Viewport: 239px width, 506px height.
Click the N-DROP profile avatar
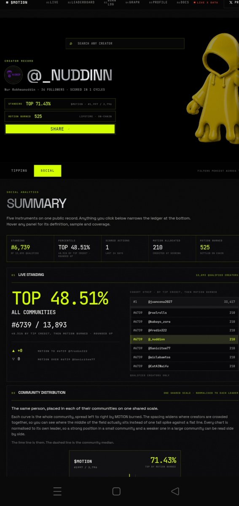point(14,74)
